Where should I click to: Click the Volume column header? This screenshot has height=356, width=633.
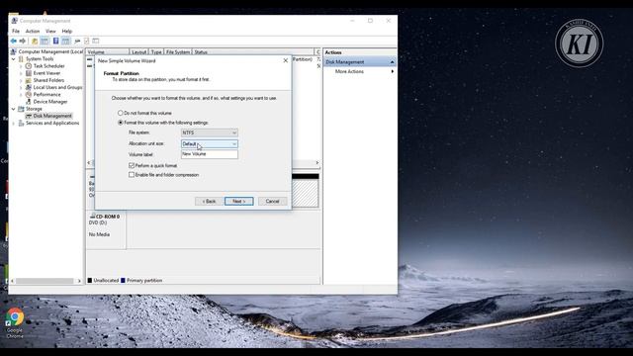click(x=108, y=52)
